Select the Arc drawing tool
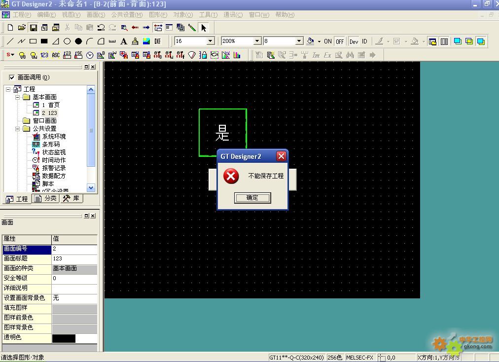The image size is (499, 362). pyautogui.click(x=89, y=41)
